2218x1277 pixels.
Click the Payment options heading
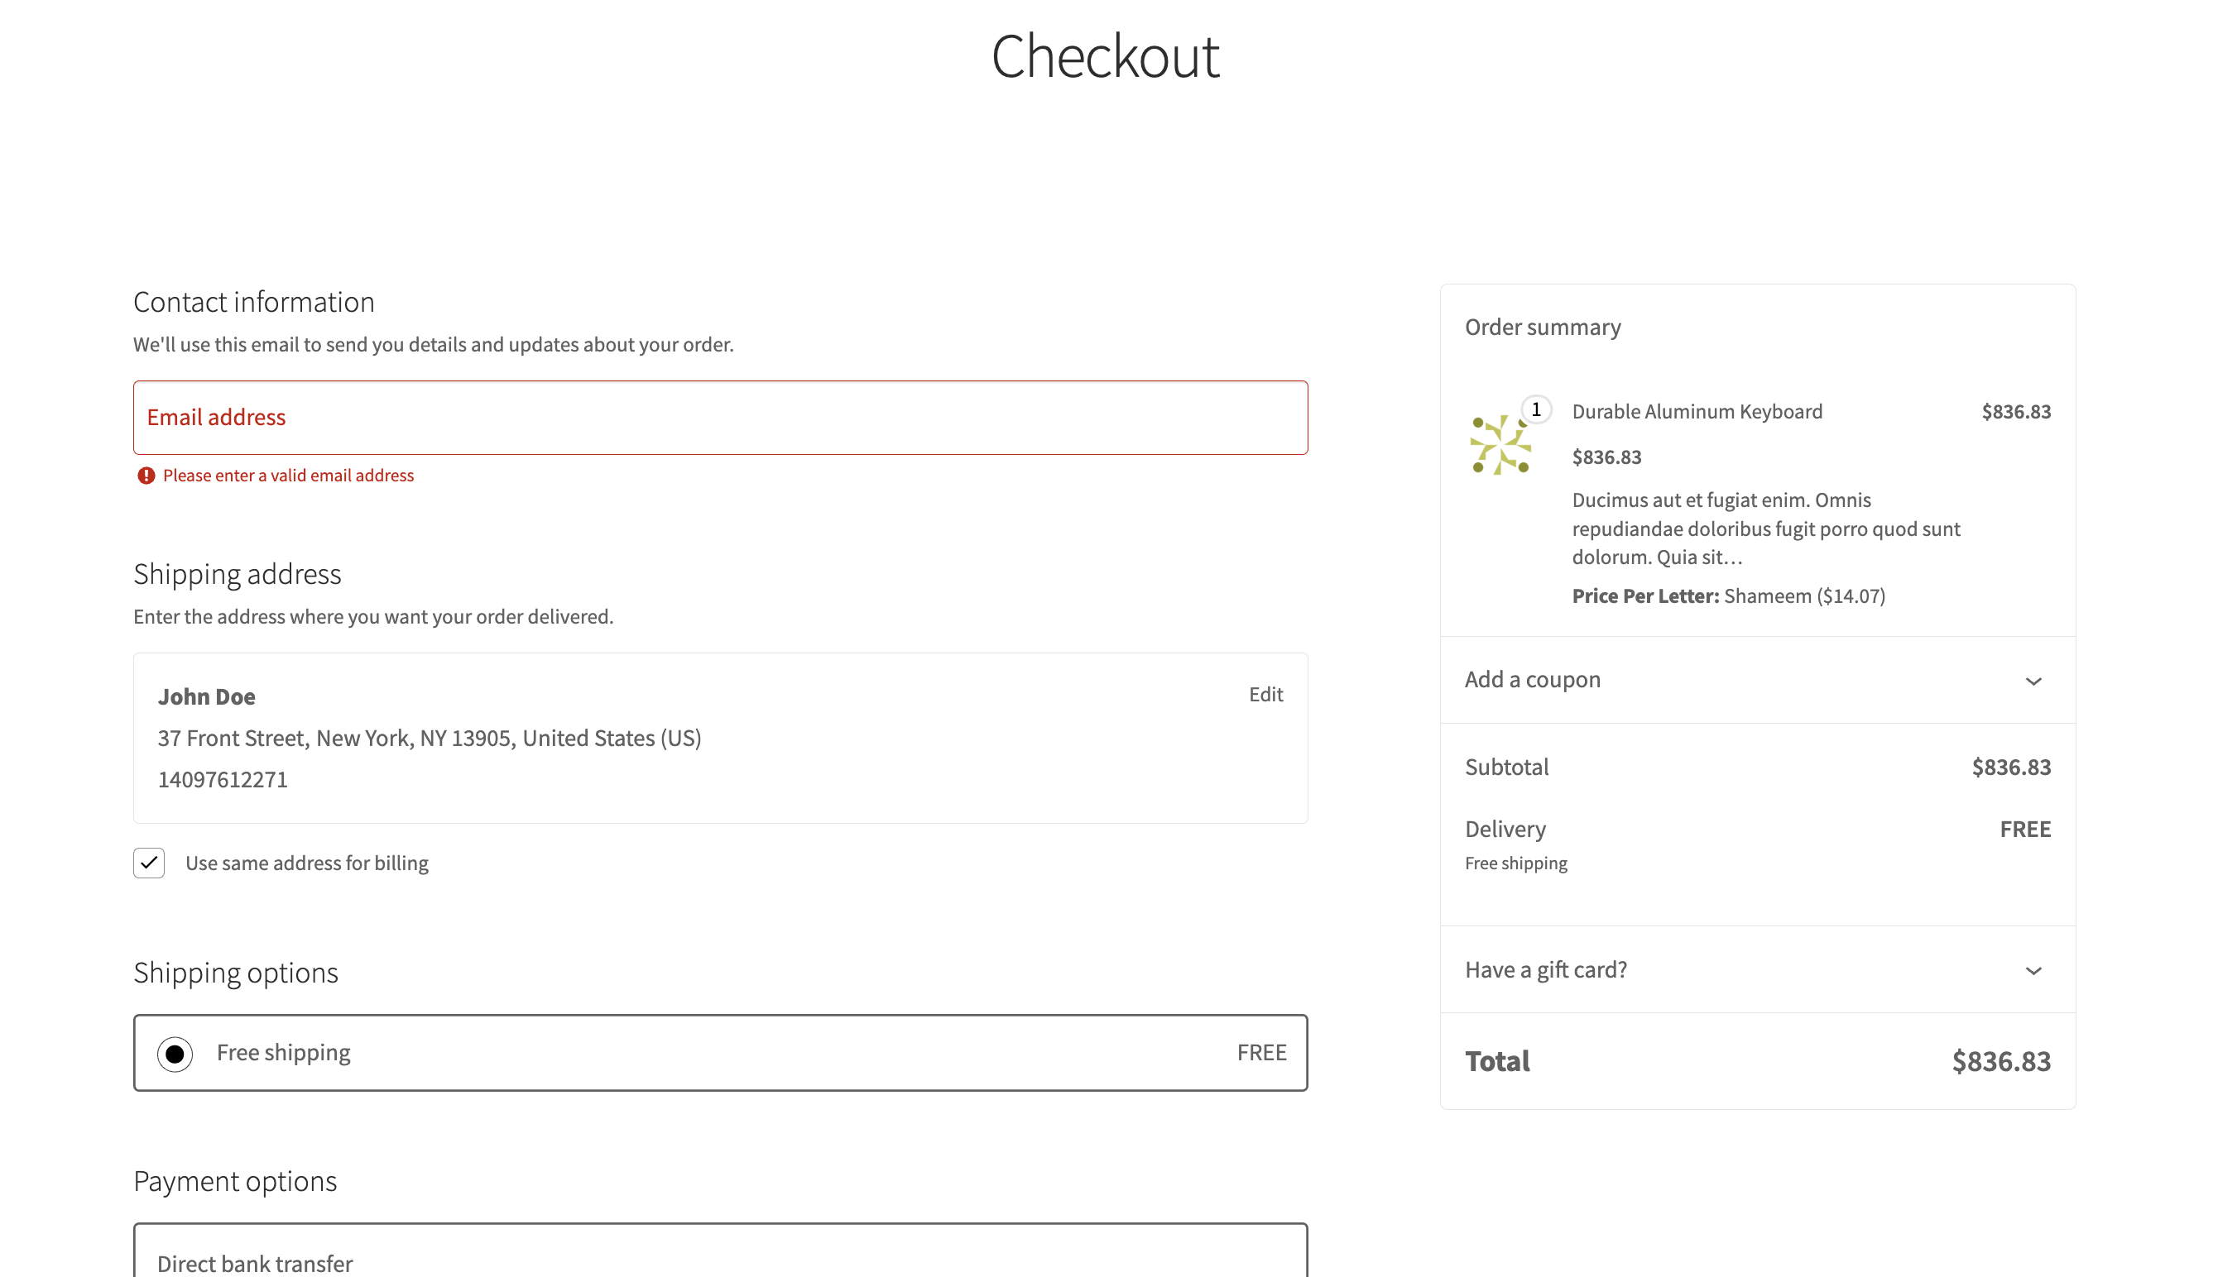click(x=235, y=1182)
